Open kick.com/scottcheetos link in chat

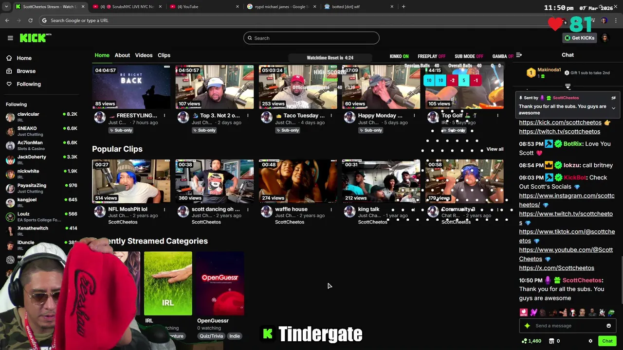point(560,122)
